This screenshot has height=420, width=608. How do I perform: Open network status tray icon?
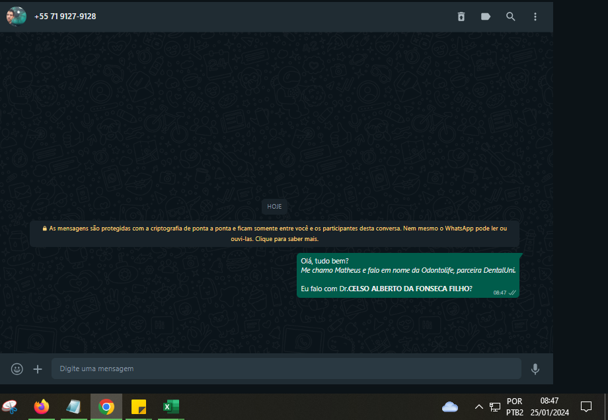[x=495, y=407]
